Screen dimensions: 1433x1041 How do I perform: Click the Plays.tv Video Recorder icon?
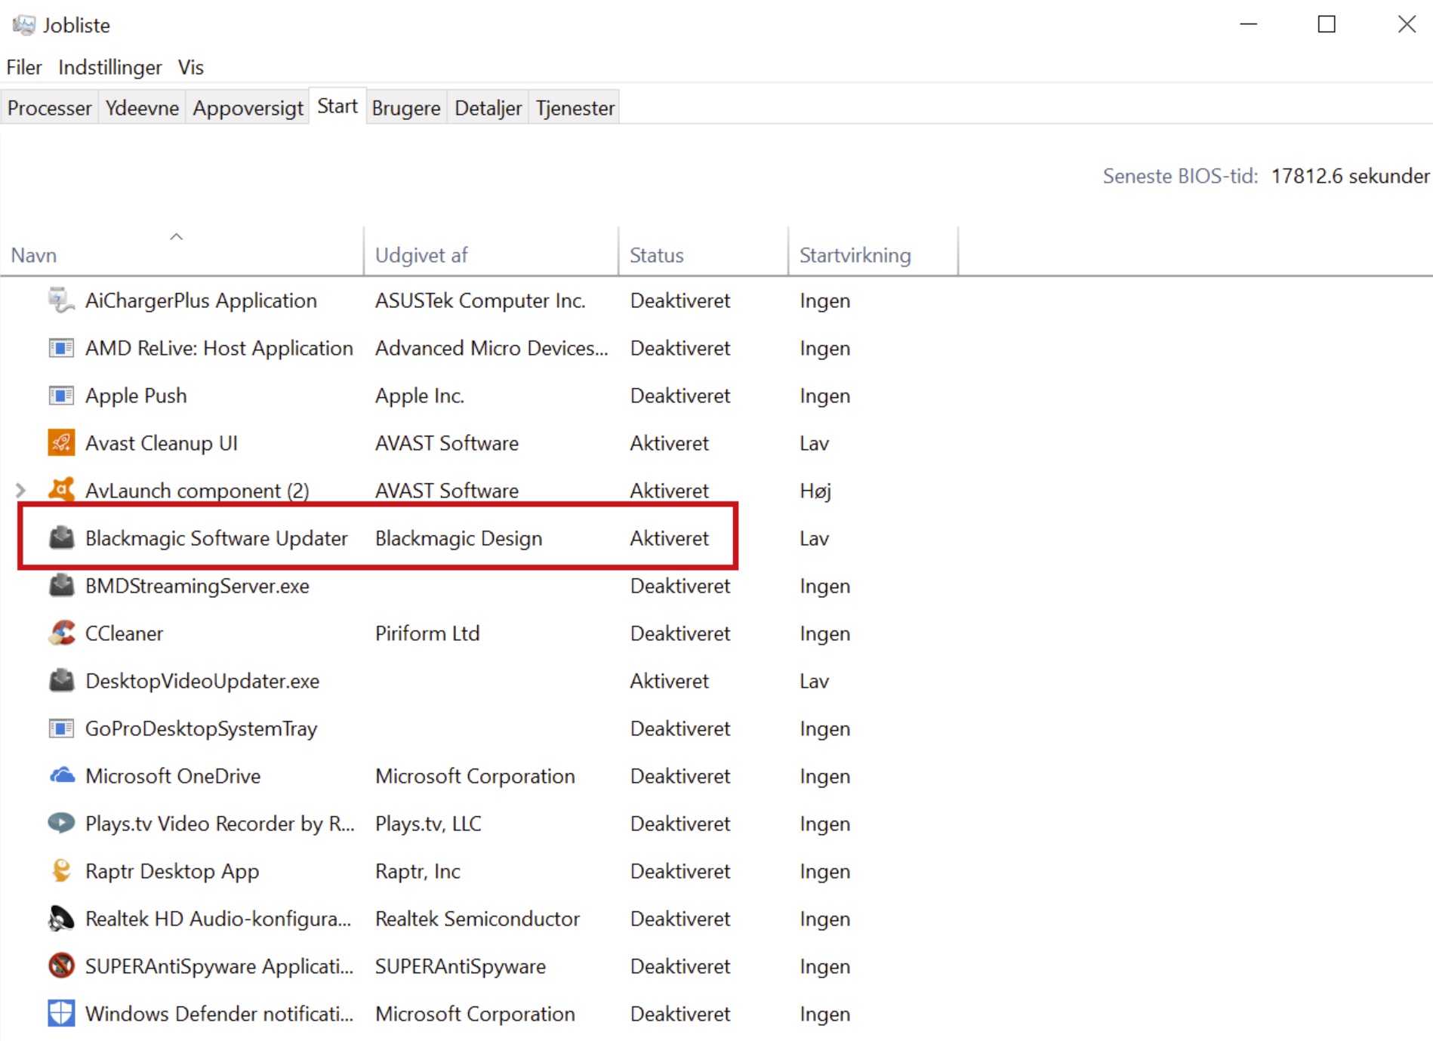coord(61,824)
